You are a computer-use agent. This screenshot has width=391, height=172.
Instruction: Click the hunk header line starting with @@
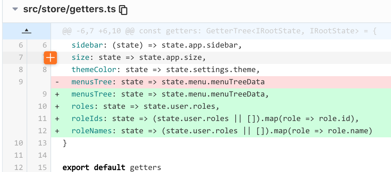(219, 32)
